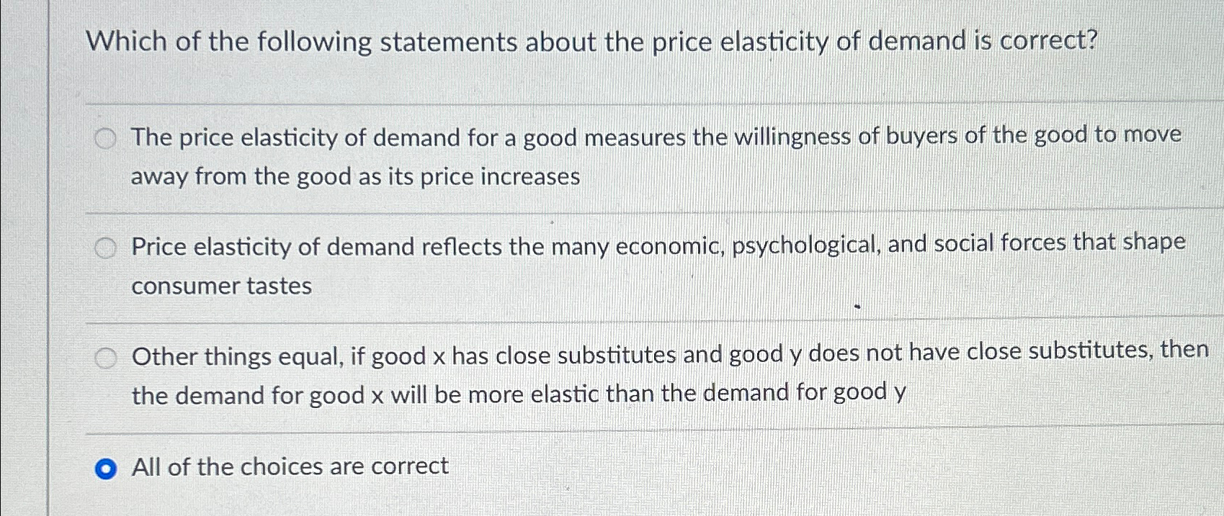Select the 'economic, psychological, and social forces' option
This screenshot has width=1224, height=516.
point(105,247)
